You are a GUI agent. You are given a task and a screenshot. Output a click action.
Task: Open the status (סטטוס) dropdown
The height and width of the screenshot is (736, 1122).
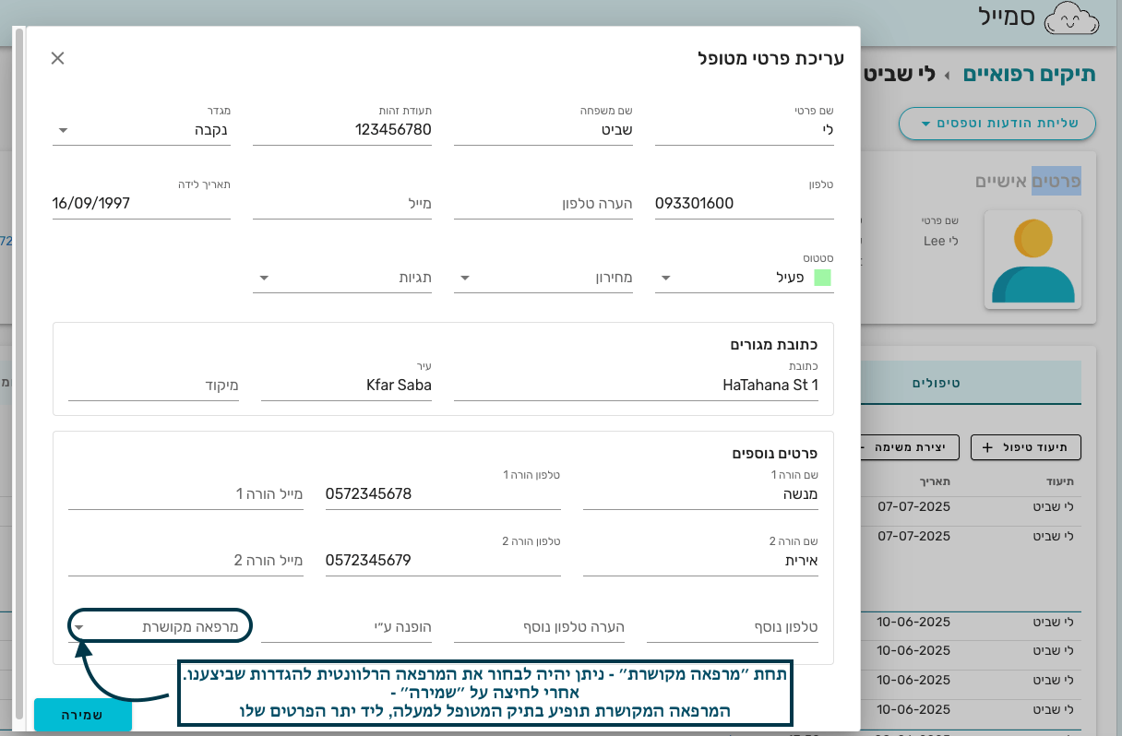coord(745,278)
